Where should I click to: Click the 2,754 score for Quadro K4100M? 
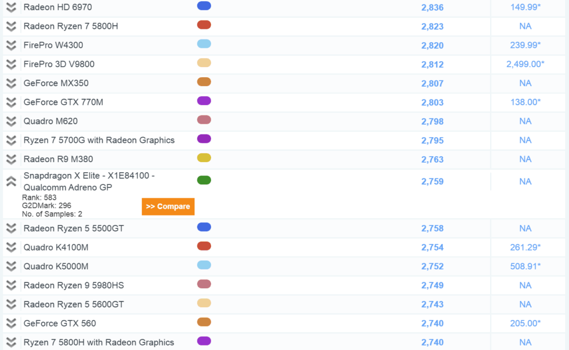coord(432,248)
